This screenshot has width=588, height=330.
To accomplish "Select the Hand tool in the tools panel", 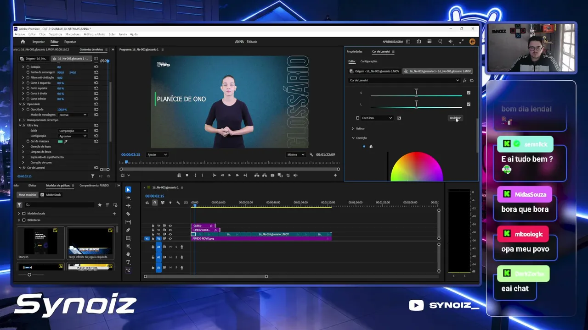I will [128, 254].
